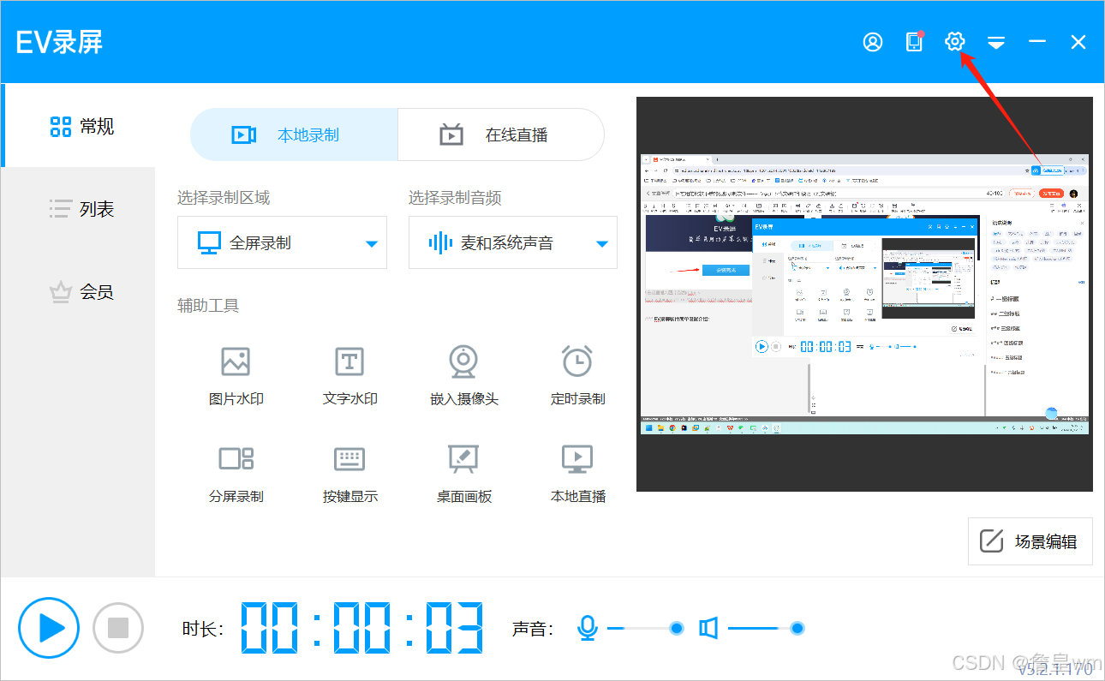Open the 定时录制 tool
The image size is (1105, 681).
[x=577, y=375]
